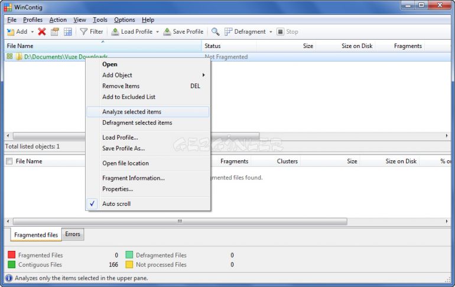Sort by upper File Name column header
The image size is (455, 287).
coord(103,46)
